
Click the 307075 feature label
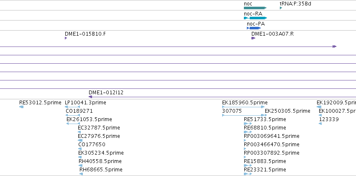[232, 111]
